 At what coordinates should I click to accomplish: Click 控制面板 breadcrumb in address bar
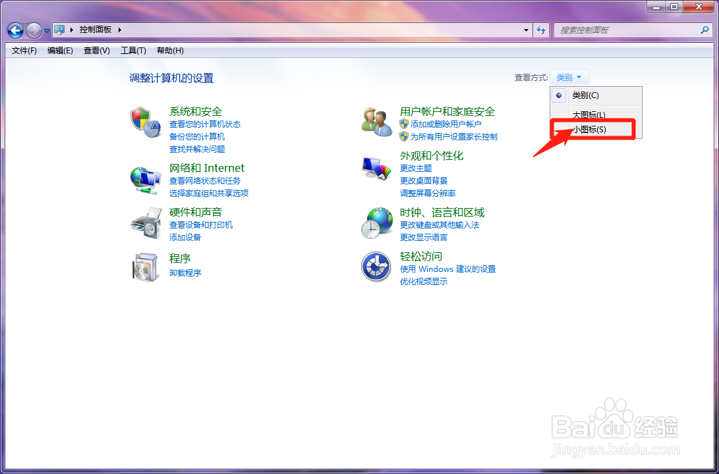click(96, 30)
